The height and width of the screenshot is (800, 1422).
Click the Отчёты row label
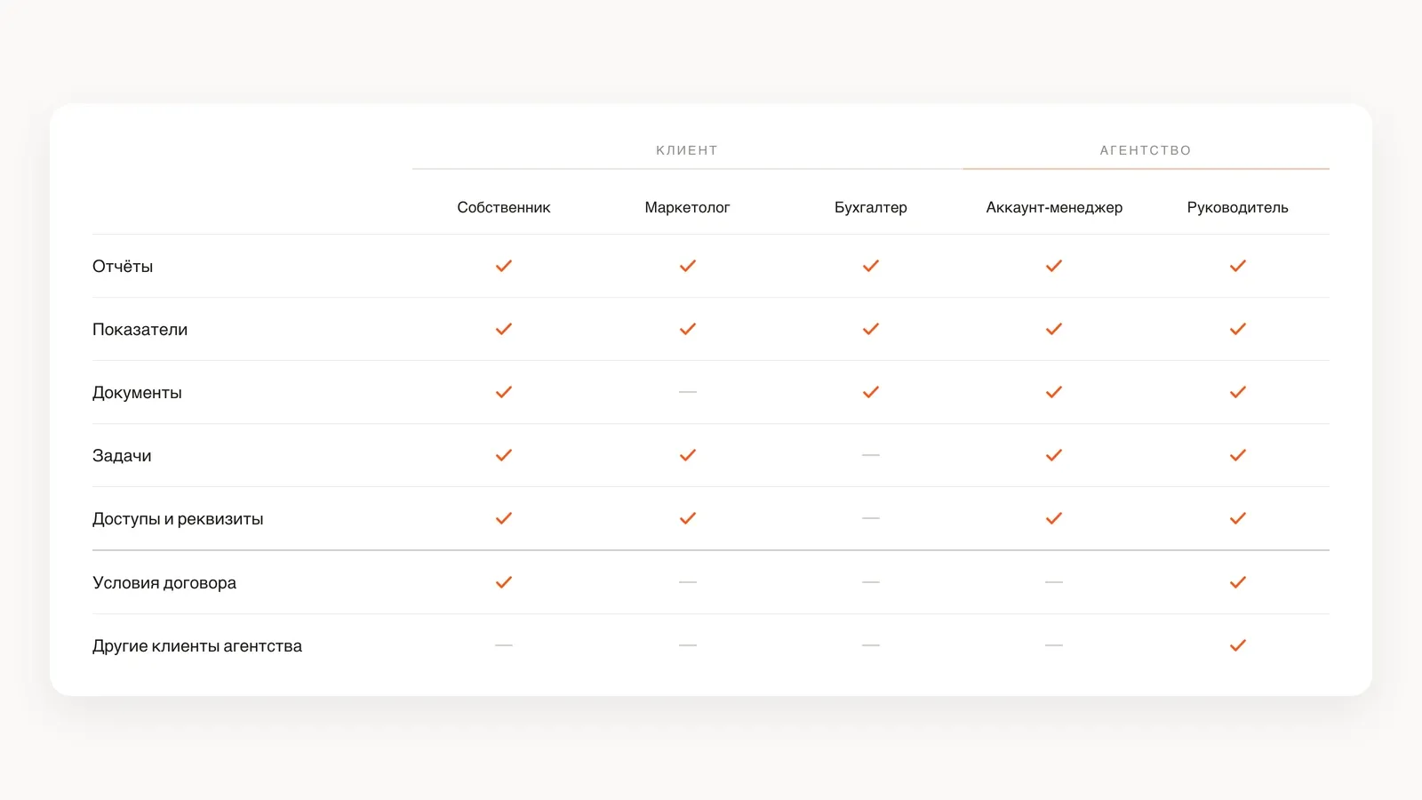click(123, 266)
